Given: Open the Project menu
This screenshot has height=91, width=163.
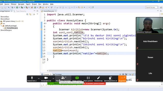Looking at the screenshot, I should [x=34, y=4].
